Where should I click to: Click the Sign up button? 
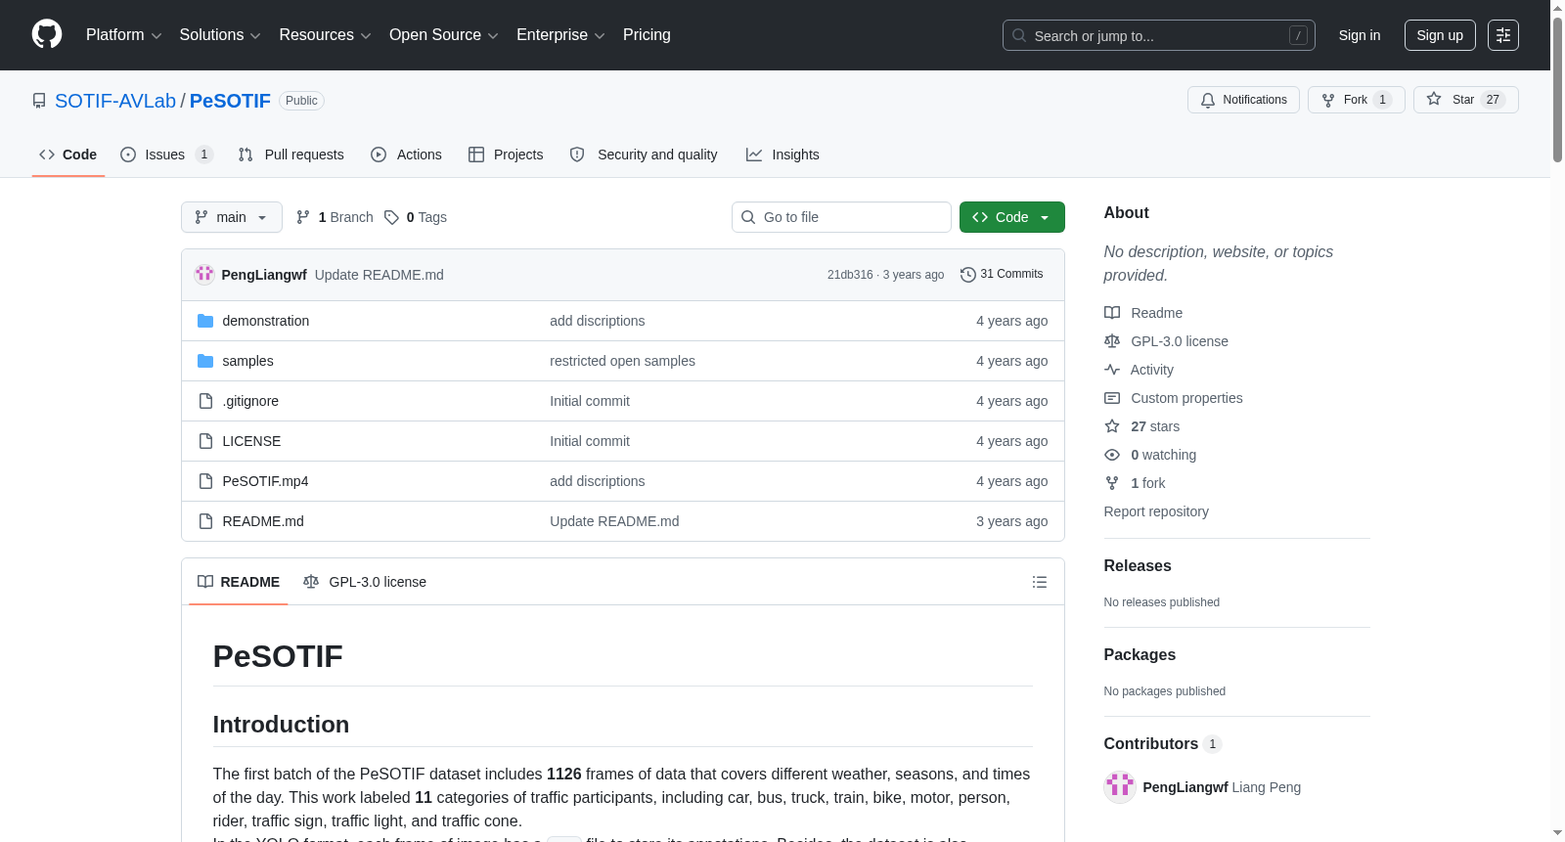1440,35
